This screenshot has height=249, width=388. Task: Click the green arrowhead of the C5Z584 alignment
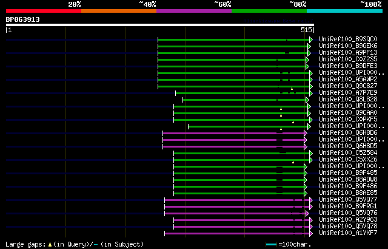[x=311, y=154]
